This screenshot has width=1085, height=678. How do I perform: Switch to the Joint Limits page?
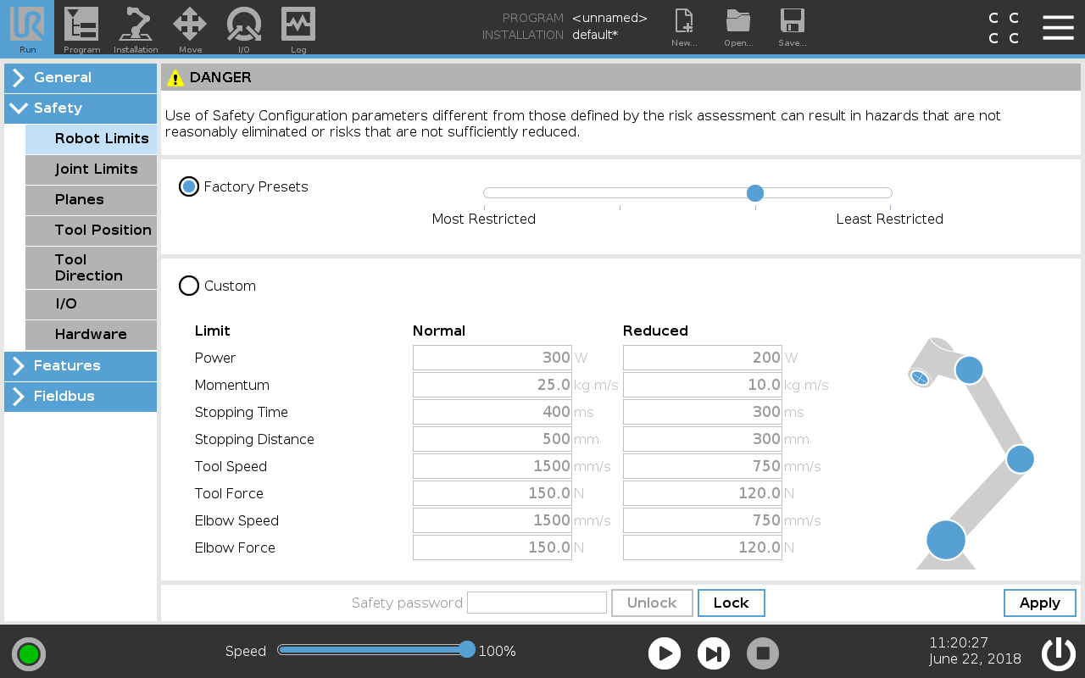[x=96, y=169]
